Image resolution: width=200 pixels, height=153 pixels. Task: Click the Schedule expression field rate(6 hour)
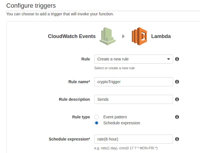tap(134, 139)
